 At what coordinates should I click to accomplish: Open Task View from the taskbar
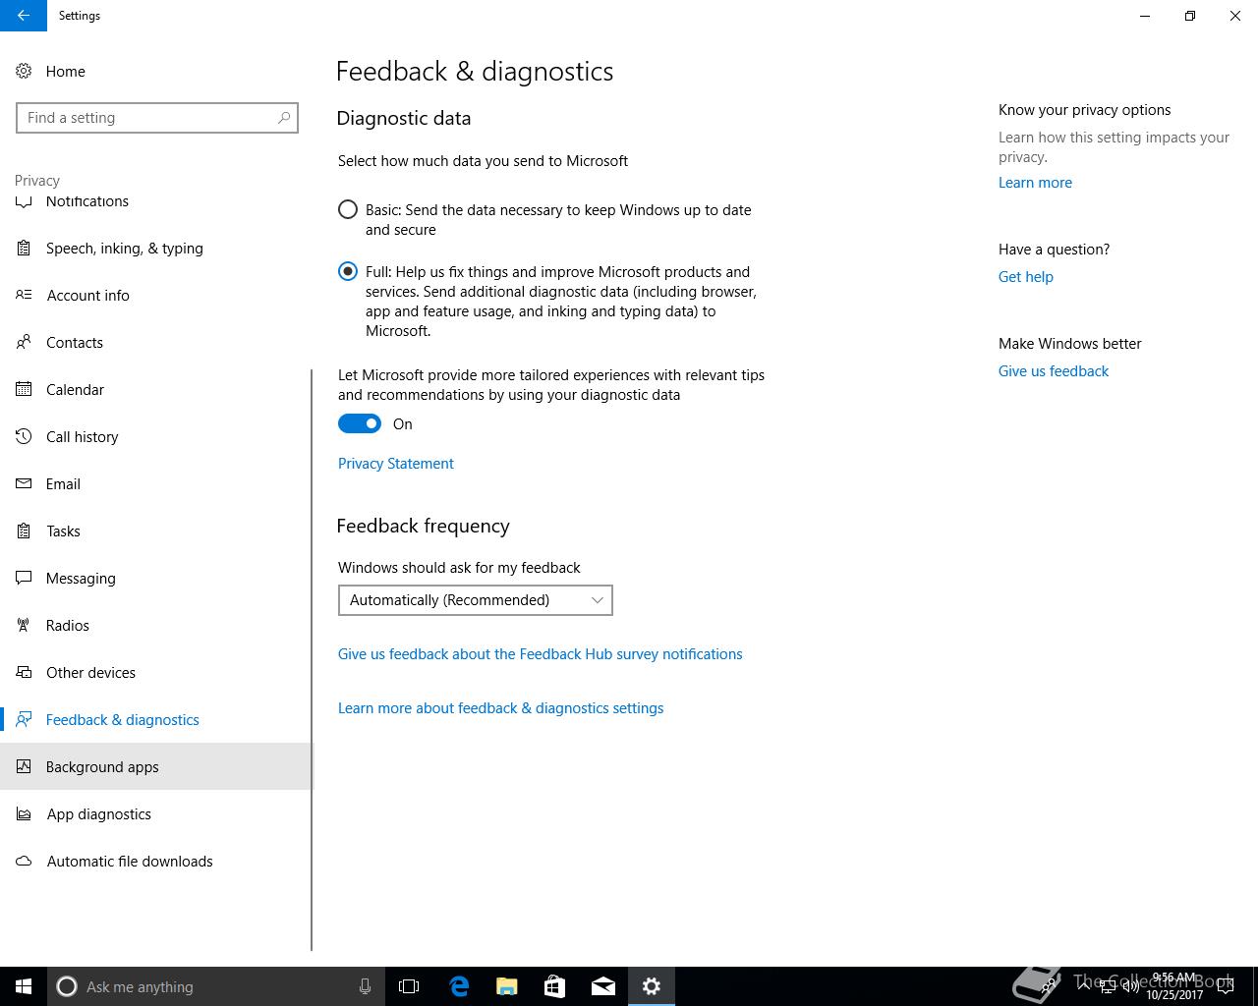tap(409, 986)
